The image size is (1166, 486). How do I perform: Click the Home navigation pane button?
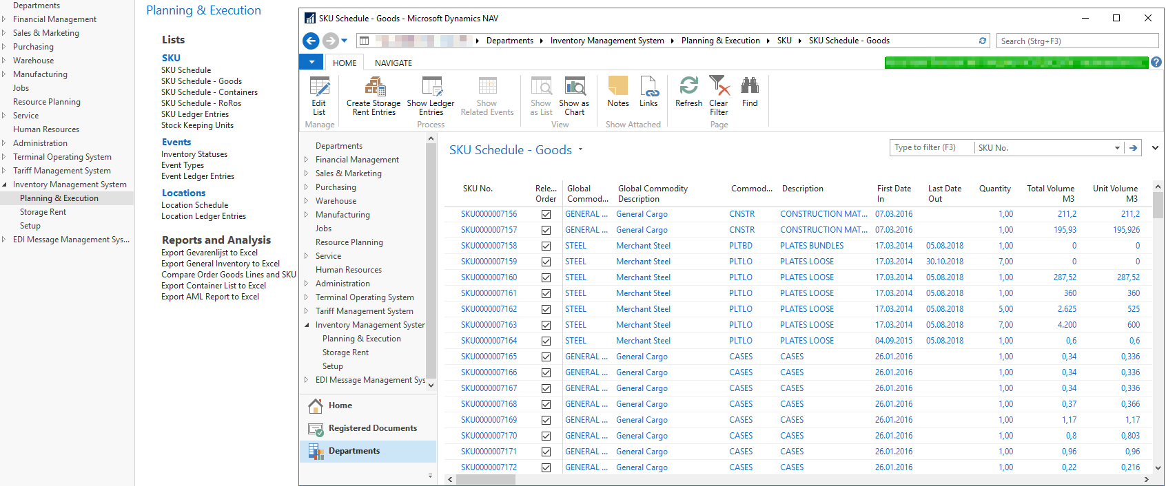[368, 405]
